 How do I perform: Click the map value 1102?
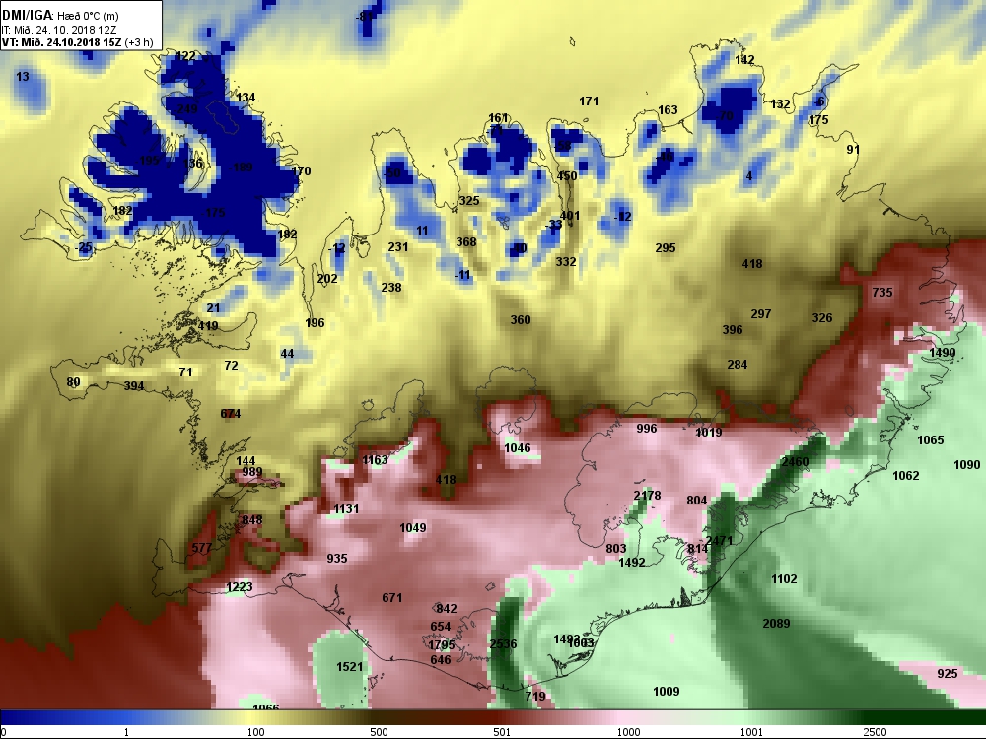coord(784,578)
